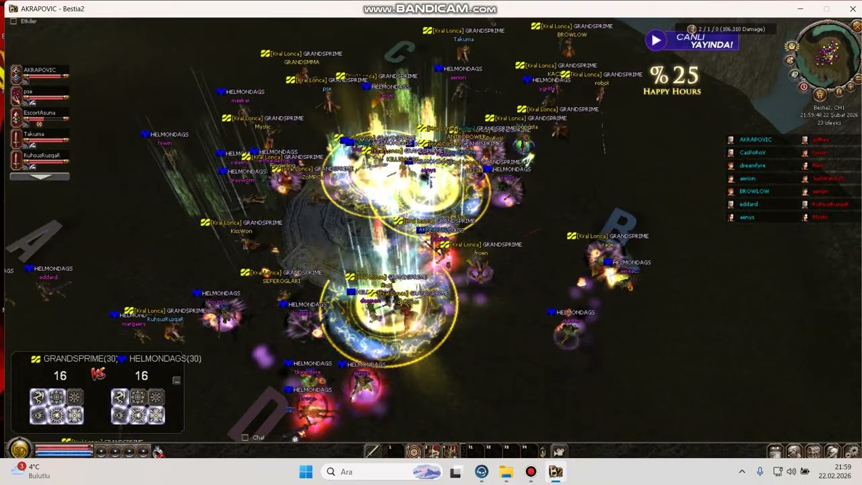Open the calendar events icon in menu bar
Image resolution: width=862 pixels, height=485 pixels.
775,451
